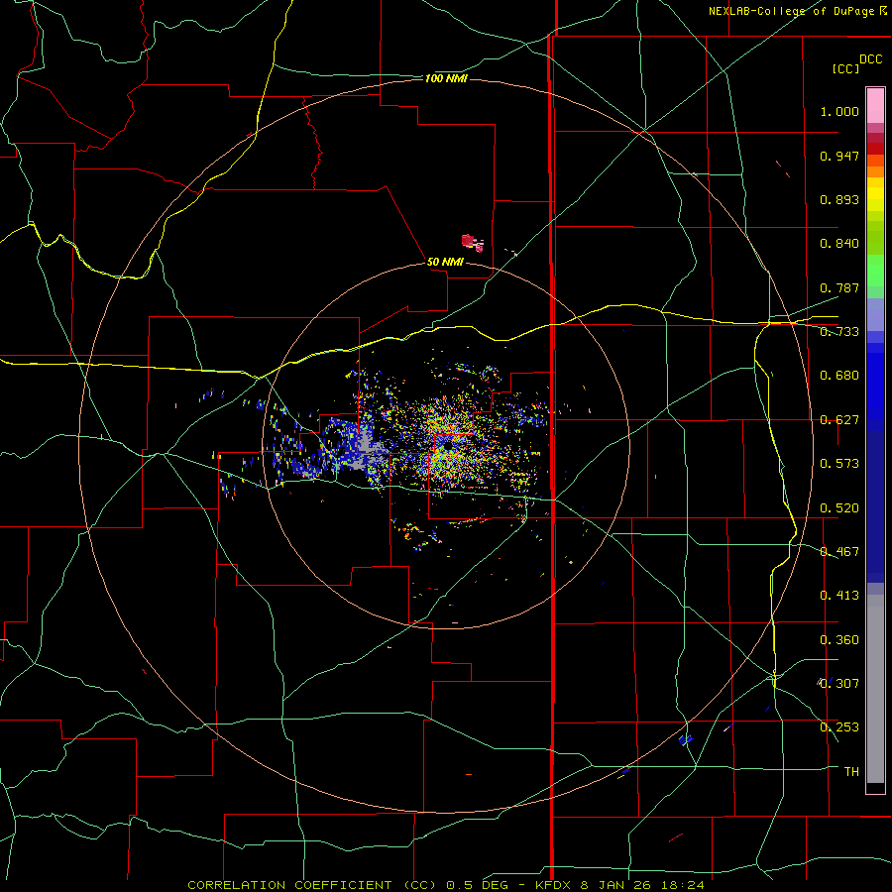Select the 0.520 value on color scale
The width and height of the screenshot is (892, 892).
pos(839,508)
